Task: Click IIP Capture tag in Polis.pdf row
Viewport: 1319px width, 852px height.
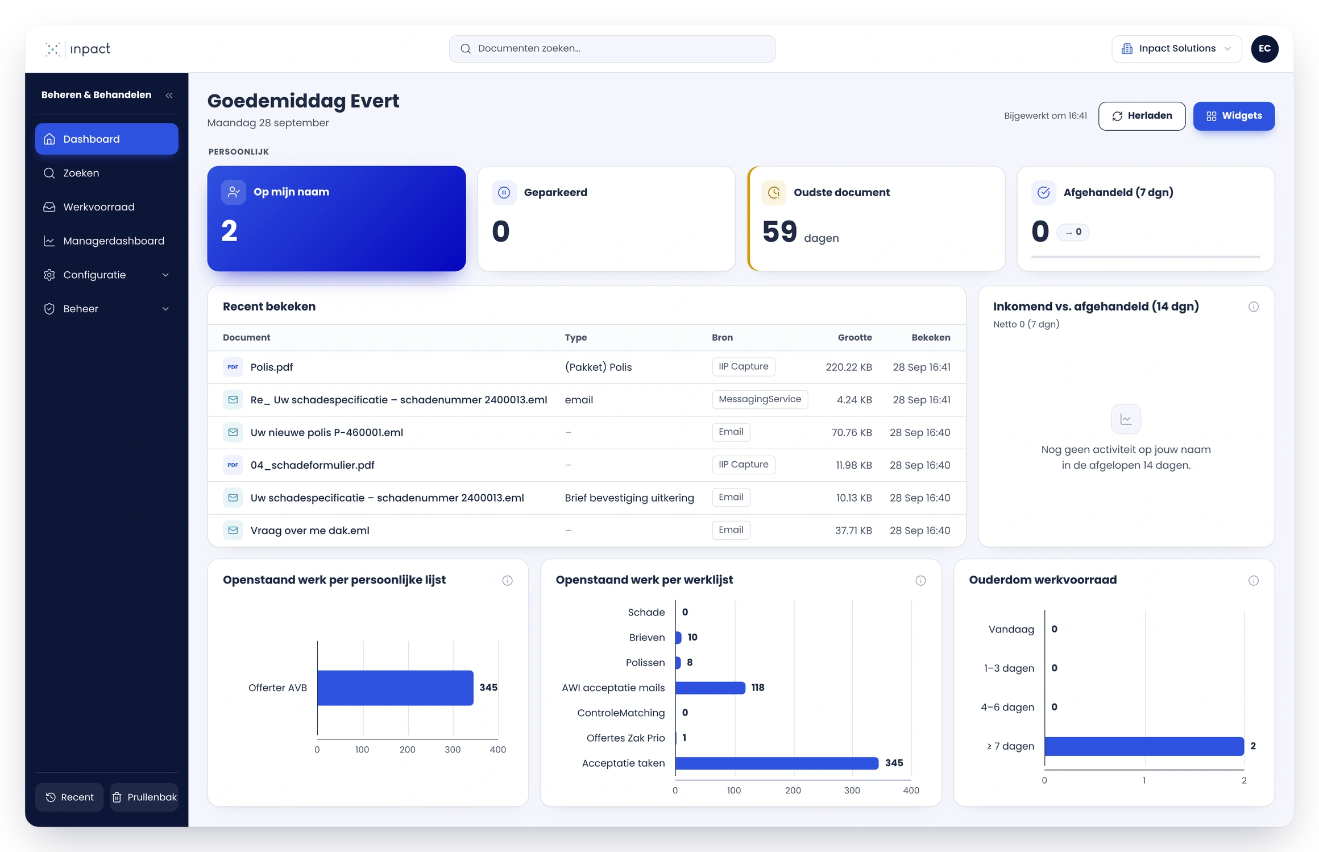Action: [x=743, y=367]
